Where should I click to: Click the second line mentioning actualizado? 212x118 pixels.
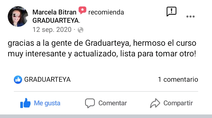click(102, 55)
